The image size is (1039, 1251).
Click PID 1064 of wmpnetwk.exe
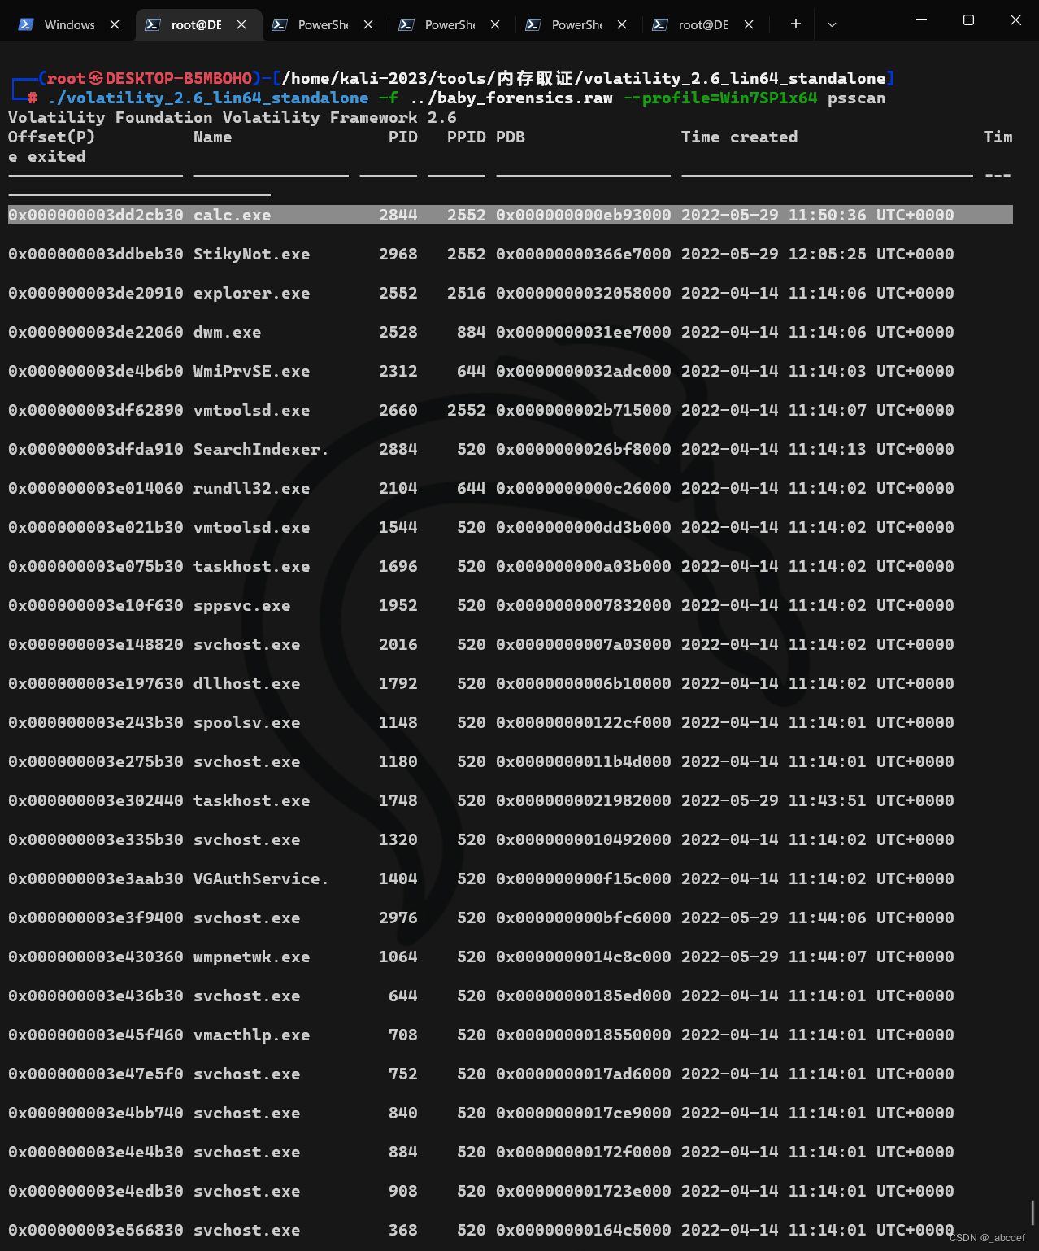[x=398, y=957]
